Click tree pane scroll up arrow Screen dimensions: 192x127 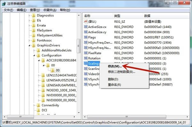(x=79, y=15)
